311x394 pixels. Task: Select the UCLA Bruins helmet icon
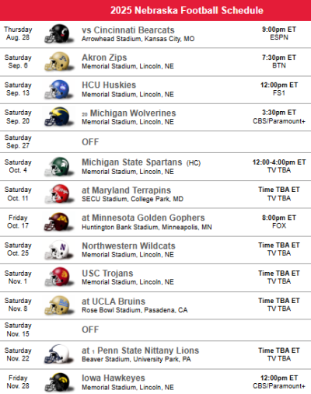(x=59, y=305)
